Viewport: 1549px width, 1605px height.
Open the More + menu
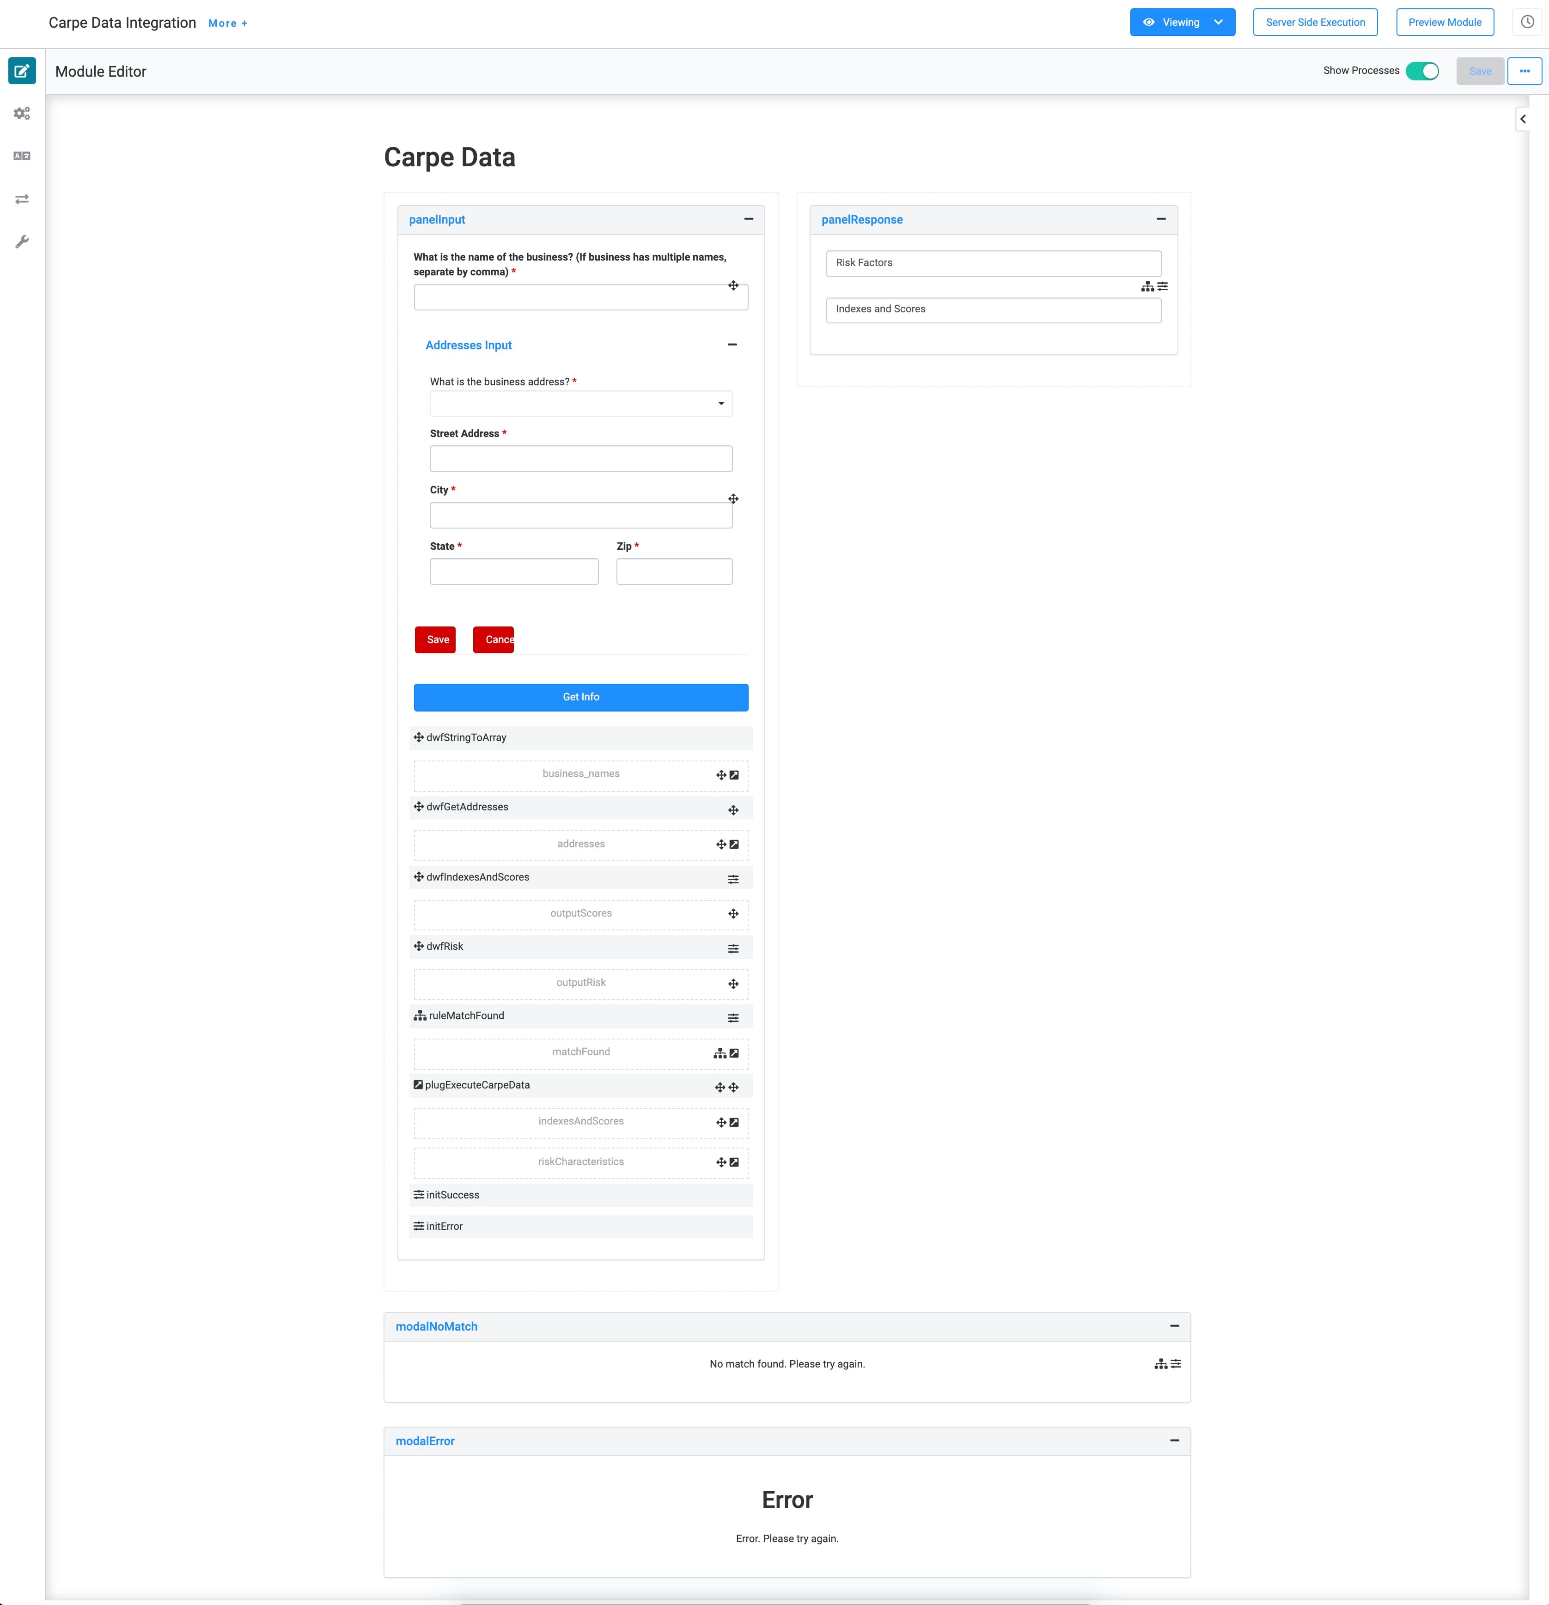pos(228,24)
